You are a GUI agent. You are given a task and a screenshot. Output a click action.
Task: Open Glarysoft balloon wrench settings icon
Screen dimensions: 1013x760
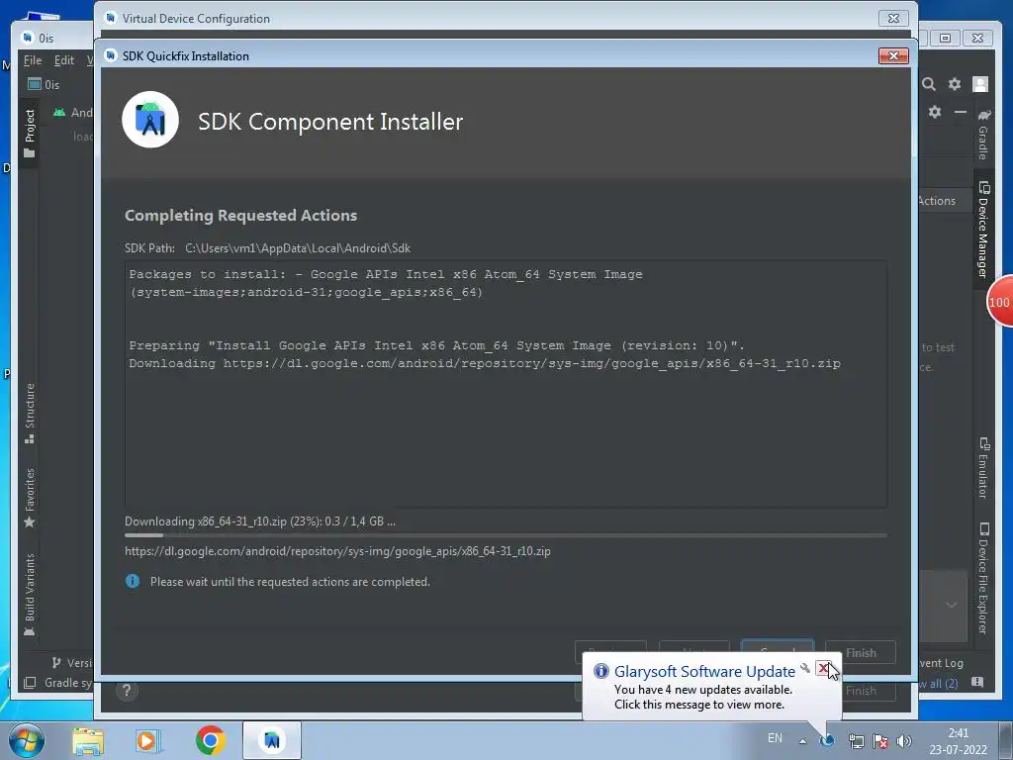(805, 668)
